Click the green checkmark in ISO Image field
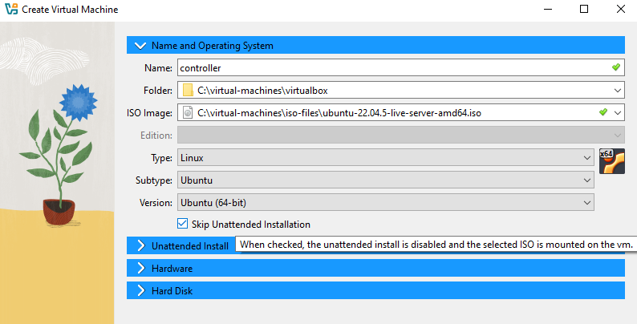The image size is (637, 324). point(603,112)
